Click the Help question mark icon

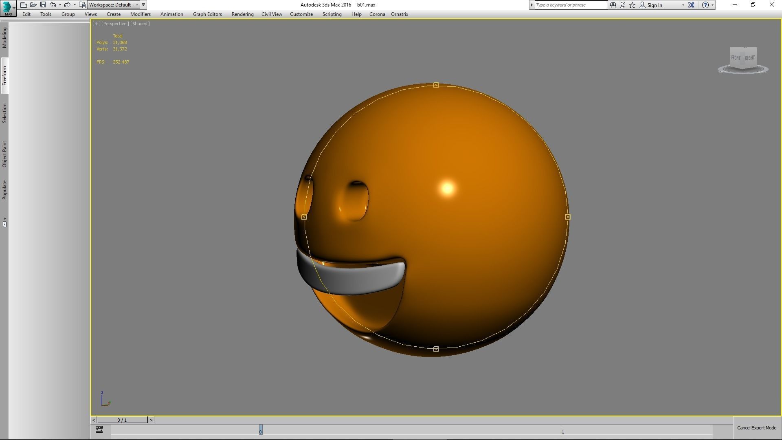point(705,5)
